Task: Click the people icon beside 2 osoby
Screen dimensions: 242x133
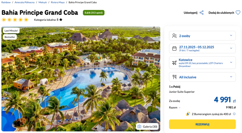Action: (174, 36)
